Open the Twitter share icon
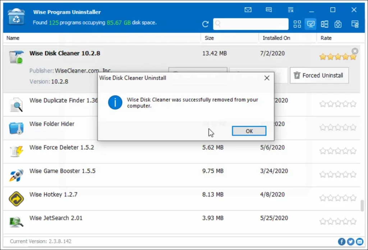This screenshot has height=250, width=368. [350, 241]
